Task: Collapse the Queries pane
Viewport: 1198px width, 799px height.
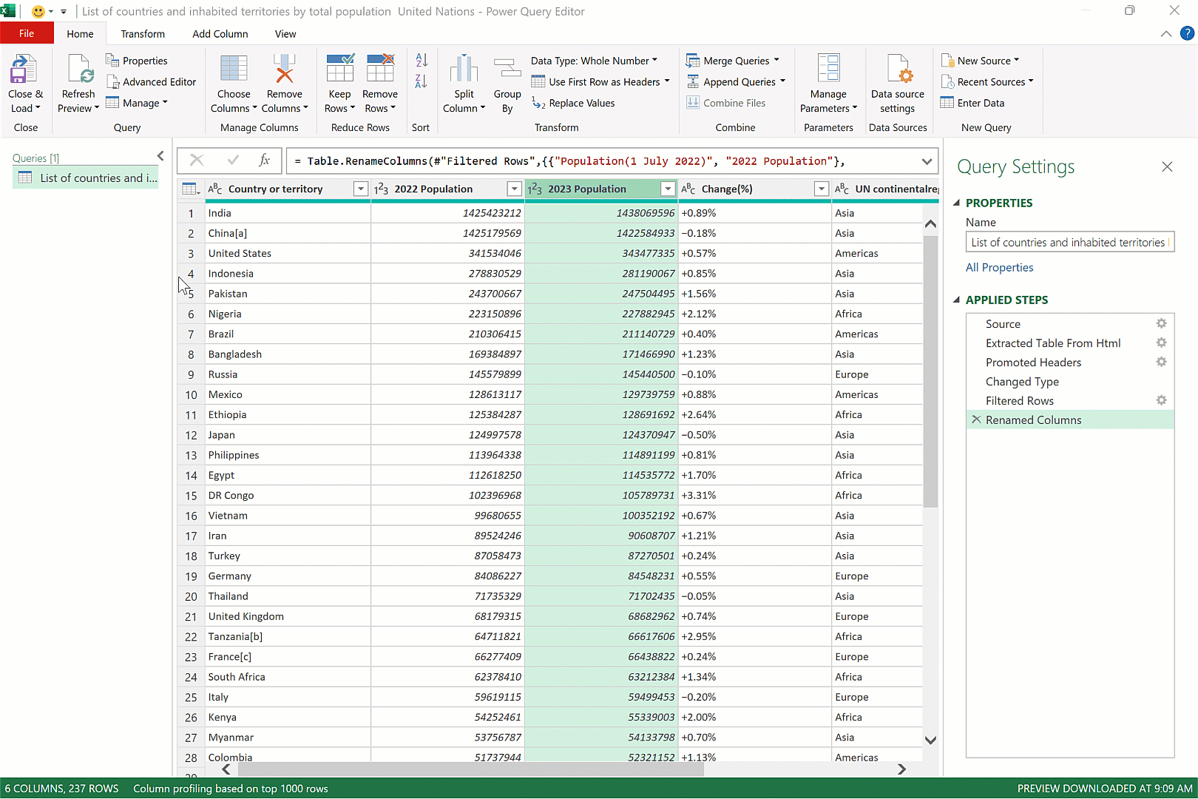Action: [x=160, y=156]
